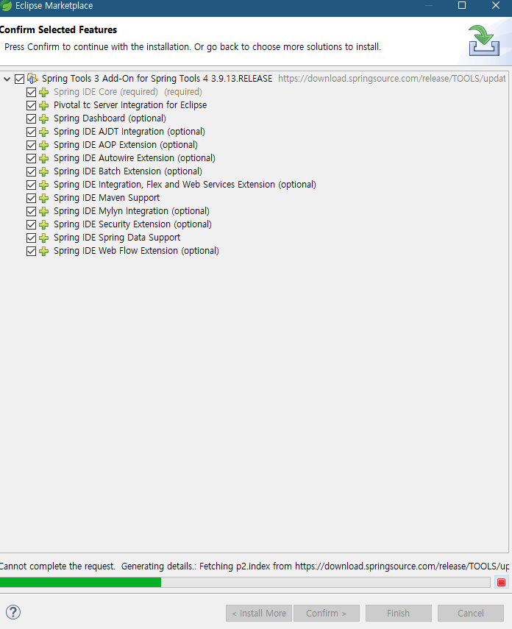Click the Cancel button

(x=471, y=613)
